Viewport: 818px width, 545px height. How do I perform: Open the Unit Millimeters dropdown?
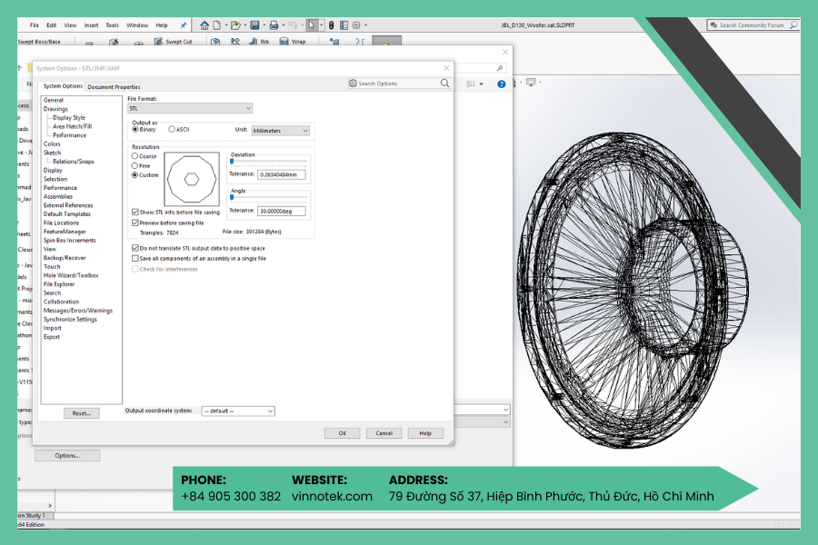[x=280, y=131]
